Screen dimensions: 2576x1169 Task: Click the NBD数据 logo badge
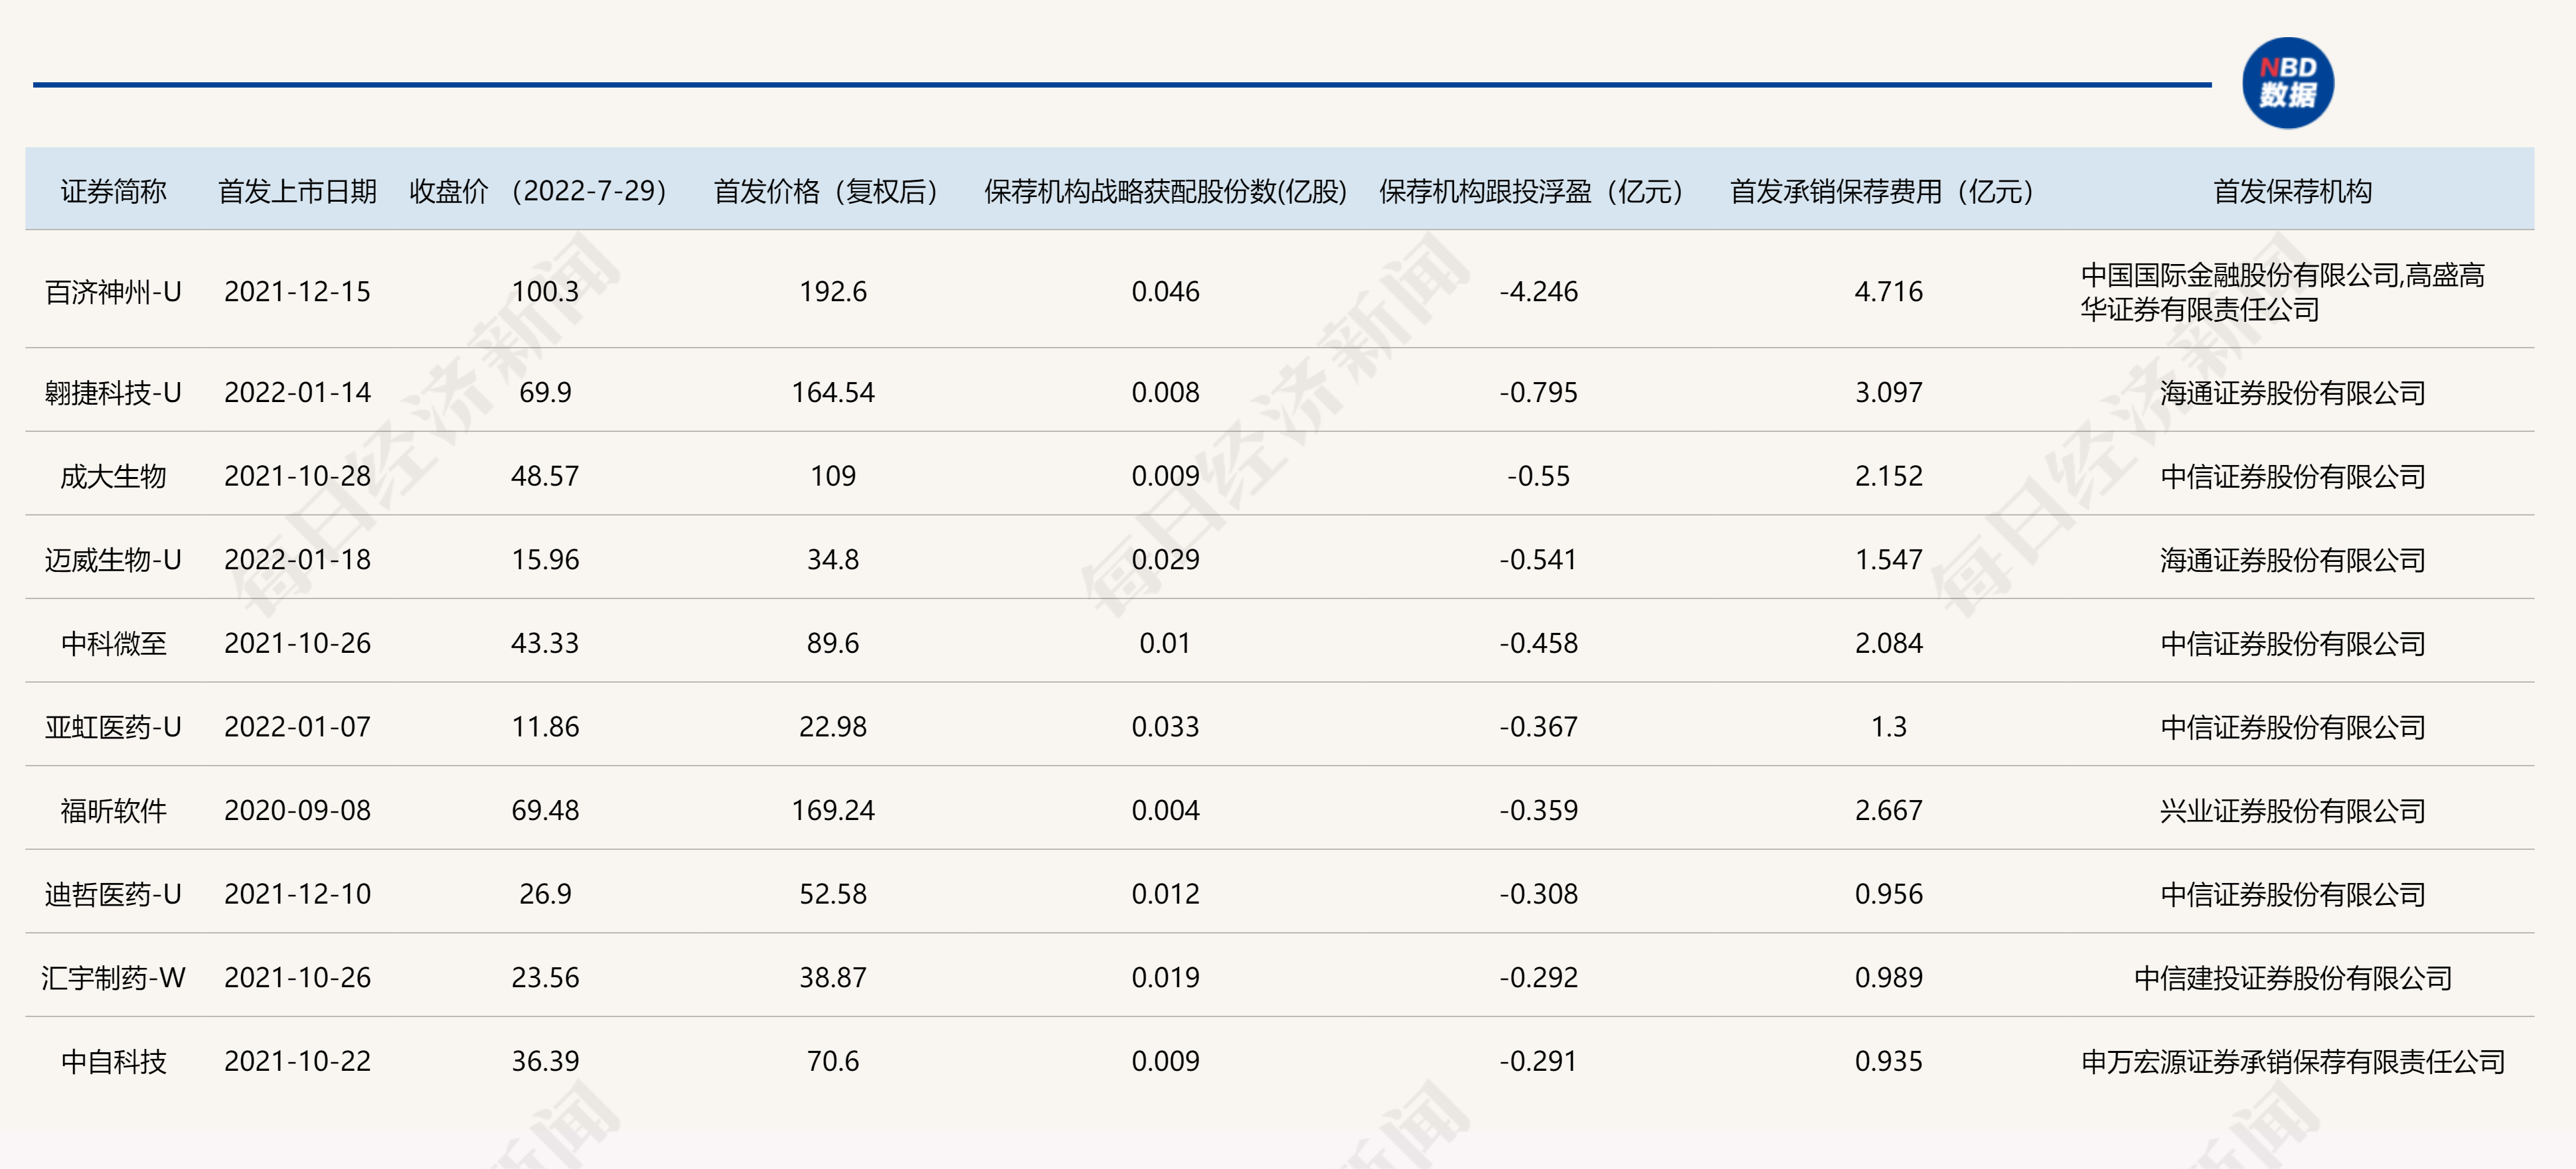pos(2287,83)
